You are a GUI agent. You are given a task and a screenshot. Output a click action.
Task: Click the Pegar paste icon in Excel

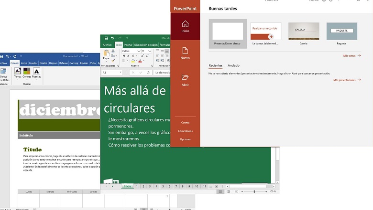click(x=106, y=53)
